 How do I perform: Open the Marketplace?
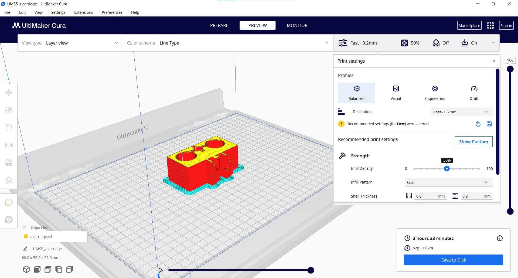[469, 25]
